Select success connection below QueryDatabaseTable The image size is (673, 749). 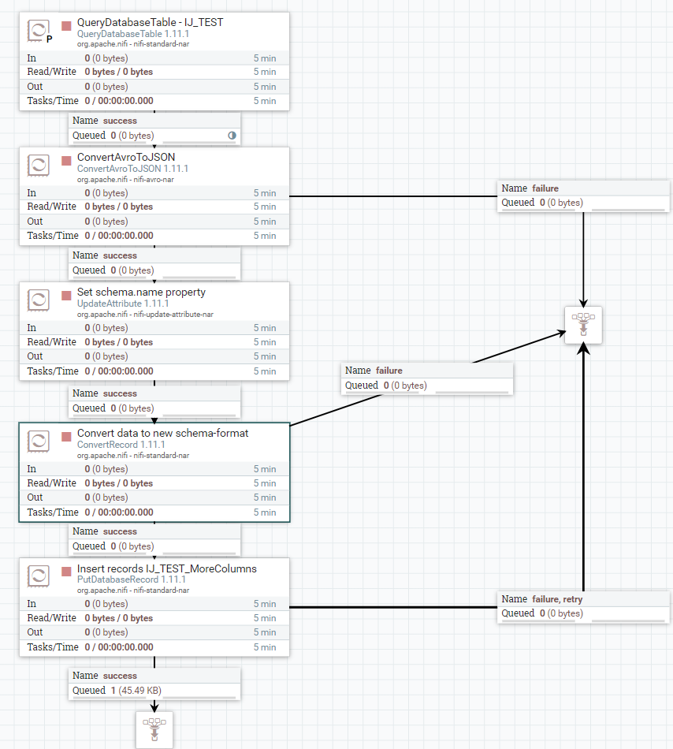tap(154, 129)
